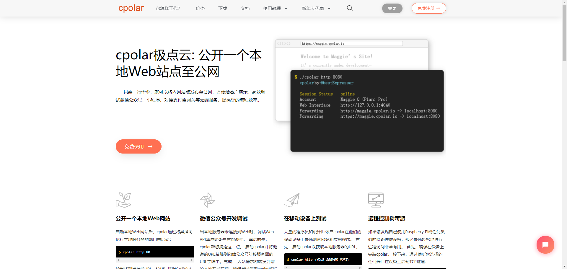Open the orange chat bubble widget
The height and width of the screenshot is (269, 567).
(545, 244)
